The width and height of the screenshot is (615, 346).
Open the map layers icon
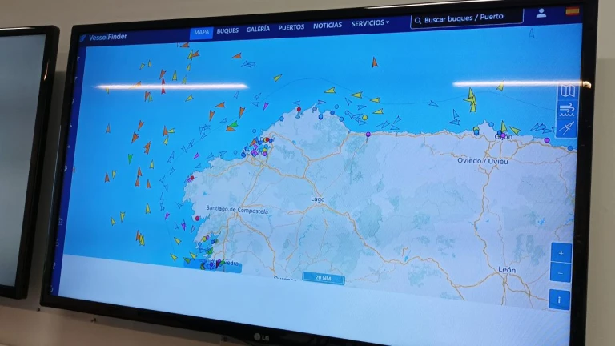pos(567,92)
